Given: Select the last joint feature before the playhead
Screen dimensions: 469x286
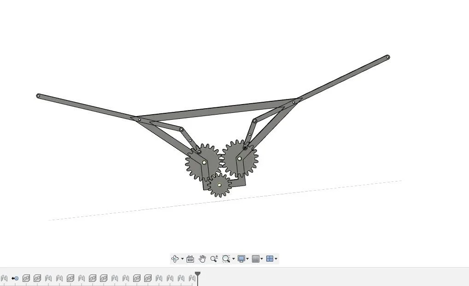Looking at the screenshot, I should coord(192,278).
